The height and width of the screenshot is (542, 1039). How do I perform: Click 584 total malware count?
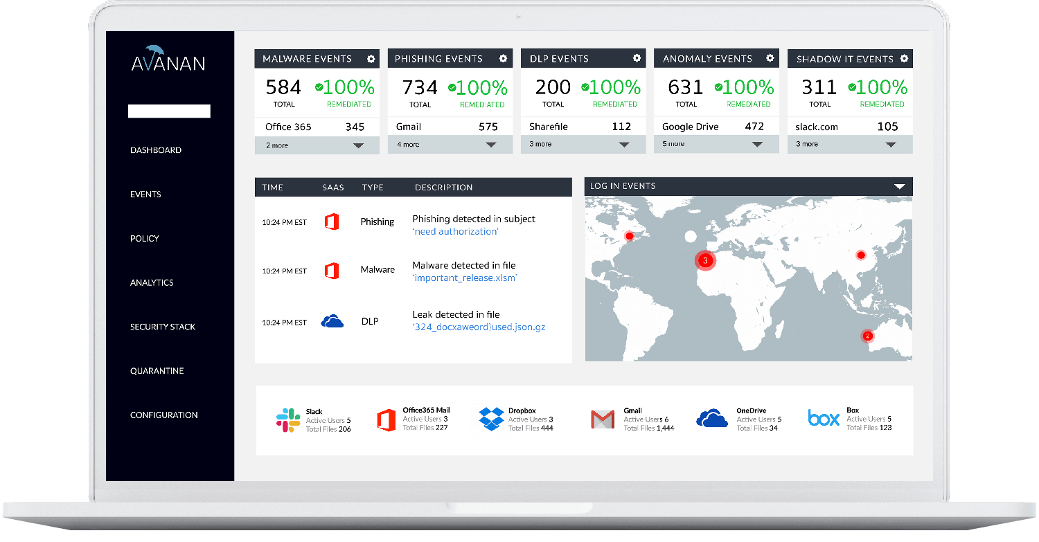coord(284,88)
